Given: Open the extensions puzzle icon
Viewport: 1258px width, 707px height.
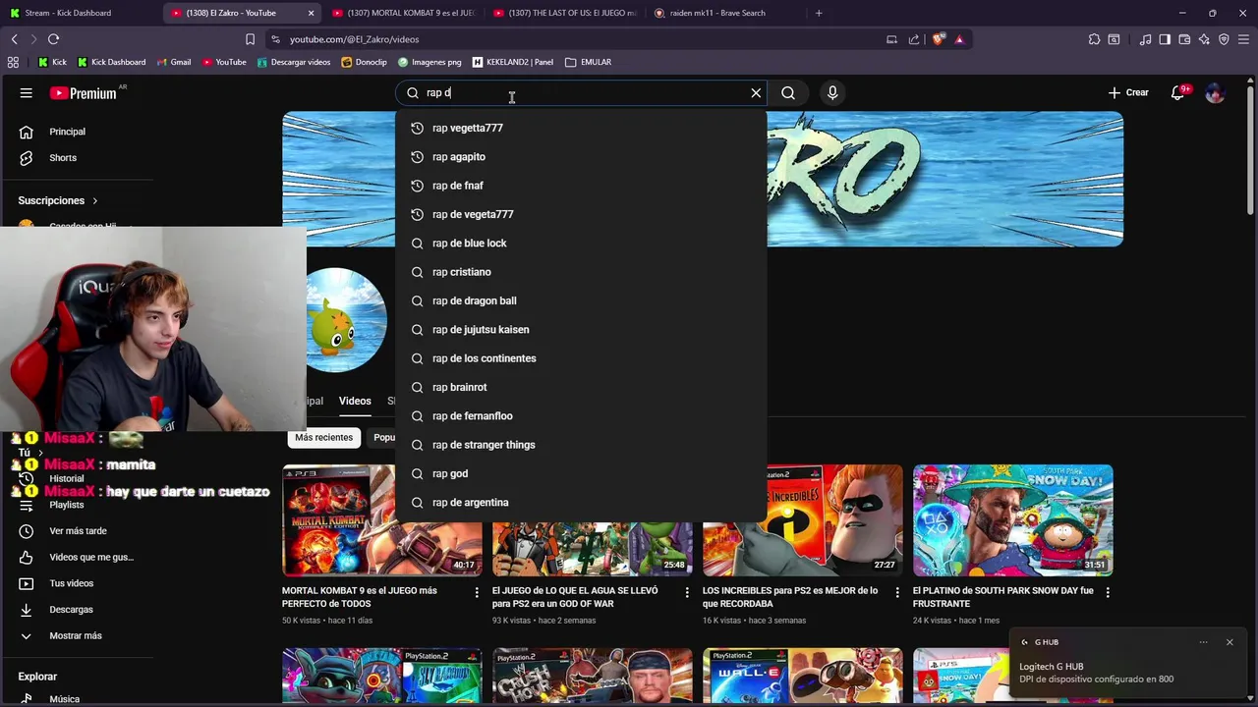Looking at the screenshot, I should pos(1094,39).
